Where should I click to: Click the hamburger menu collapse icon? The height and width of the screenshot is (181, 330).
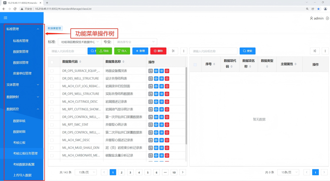(x=6, y=18)
